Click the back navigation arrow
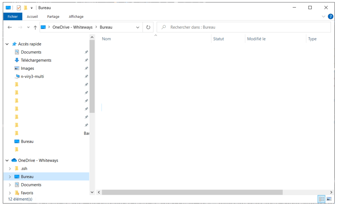The image size is (341, 207). pyautogui.click(x=10, y=27)
